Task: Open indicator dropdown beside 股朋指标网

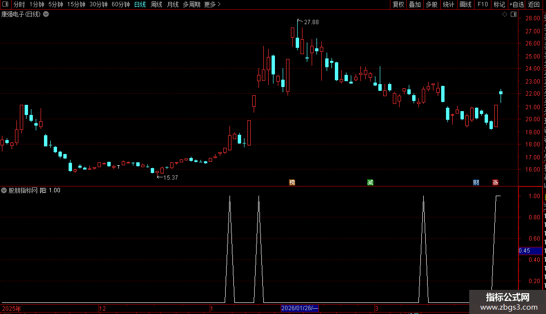Action: [x=4, y=190]
